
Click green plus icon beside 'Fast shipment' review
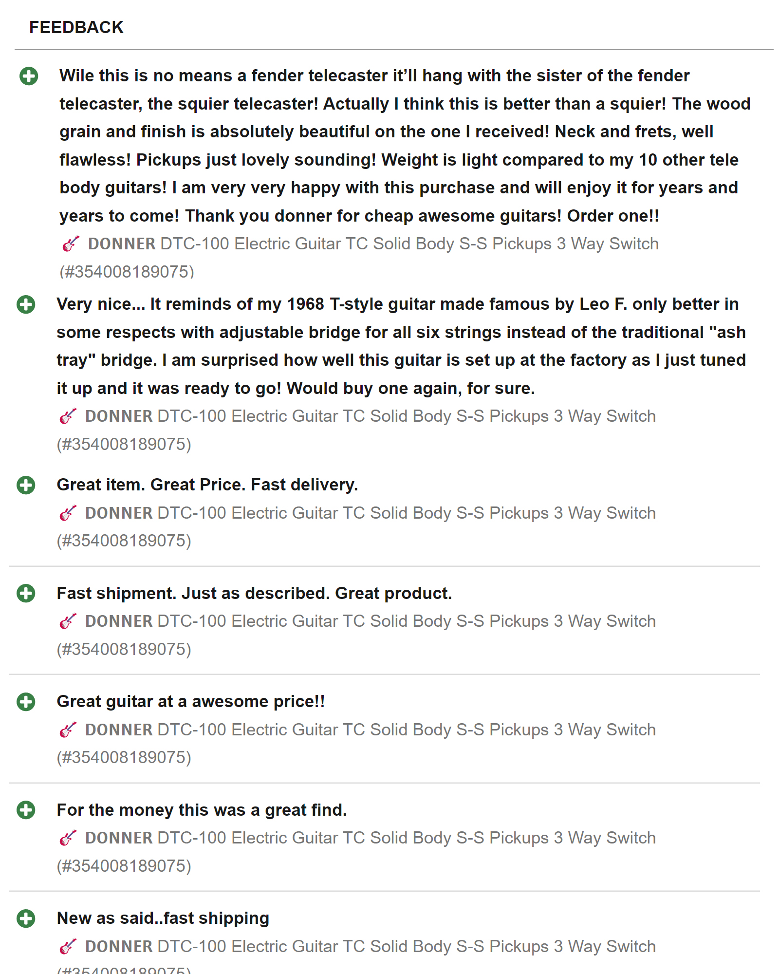(26, 593)
